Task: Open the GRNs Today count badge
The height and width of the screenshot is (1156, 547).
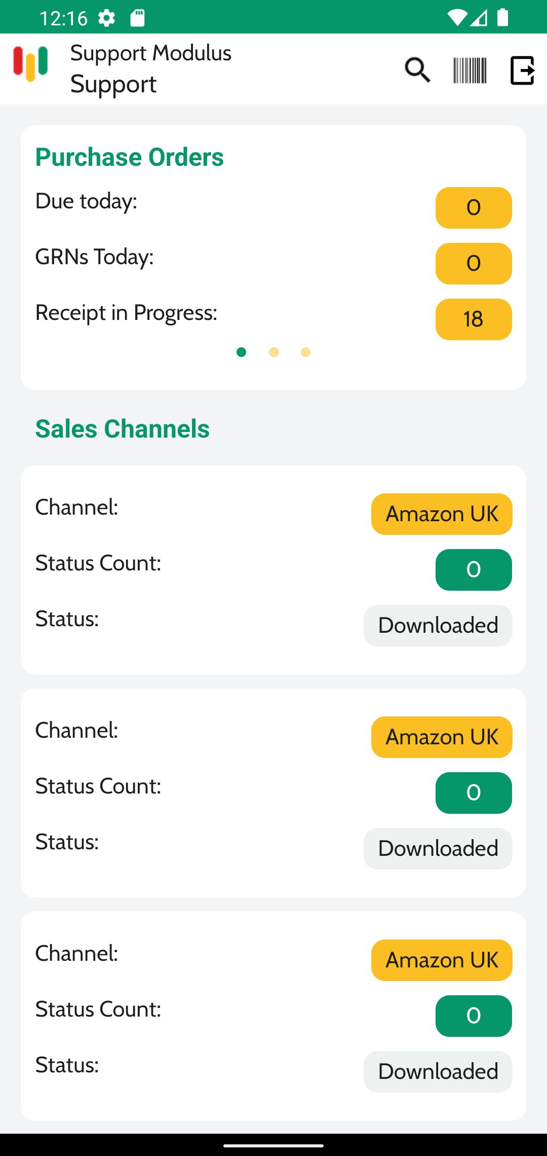Action: (x=474, y=264)
